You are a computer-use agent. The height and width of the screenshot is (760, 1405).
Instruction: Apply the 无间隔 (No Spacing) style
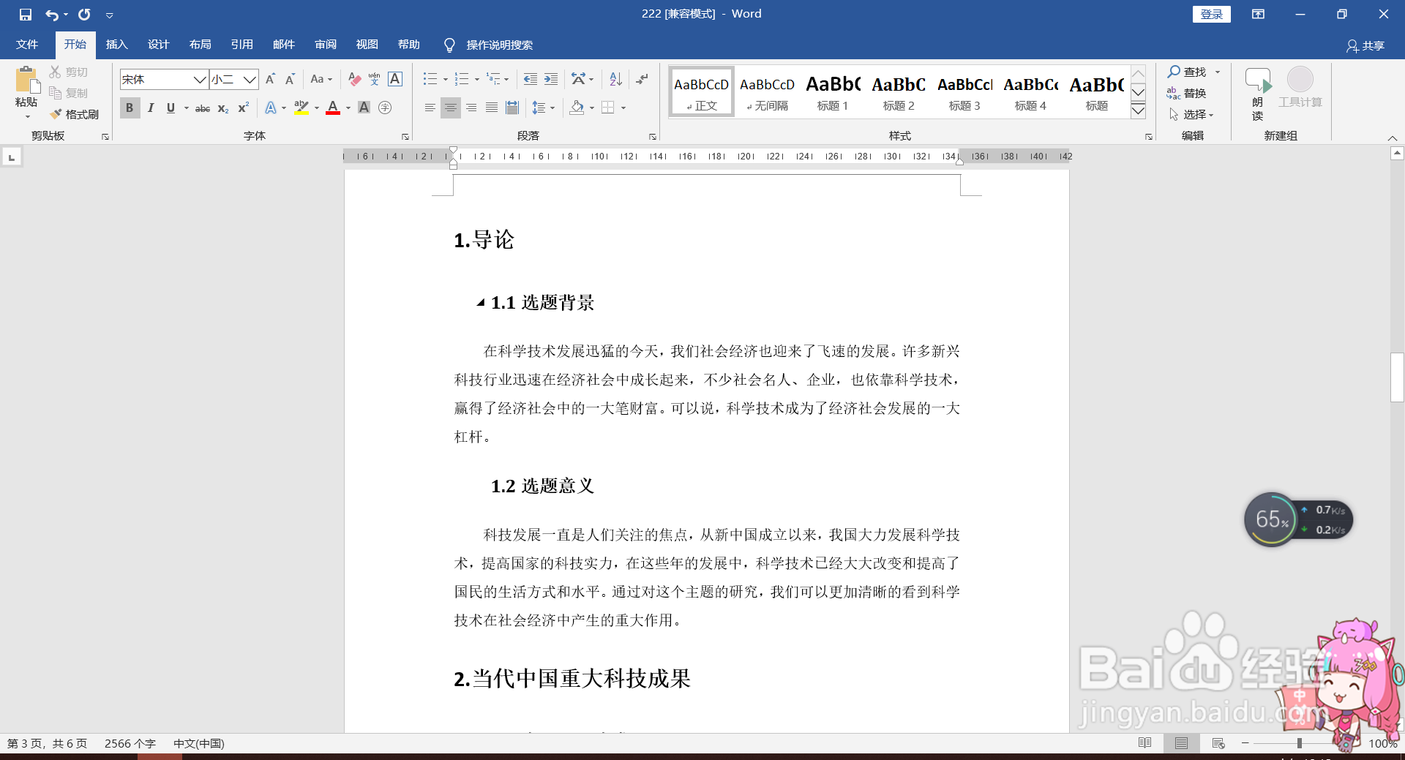coord(767,92)
